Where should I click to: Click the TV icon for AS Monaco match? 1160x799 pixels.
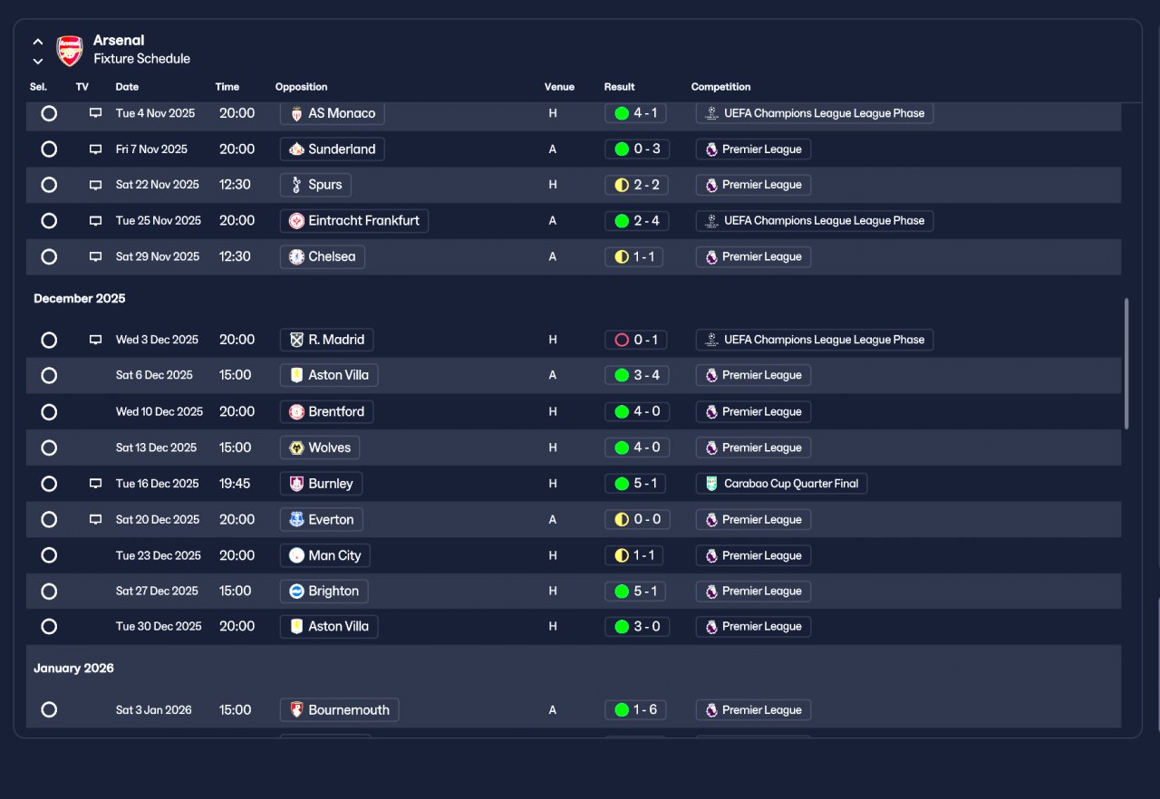coord(95,113)
